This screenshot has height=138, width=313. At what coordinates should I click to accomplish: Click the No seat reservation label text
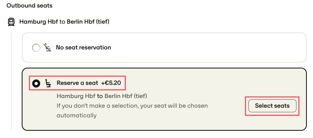pos(83,48)
